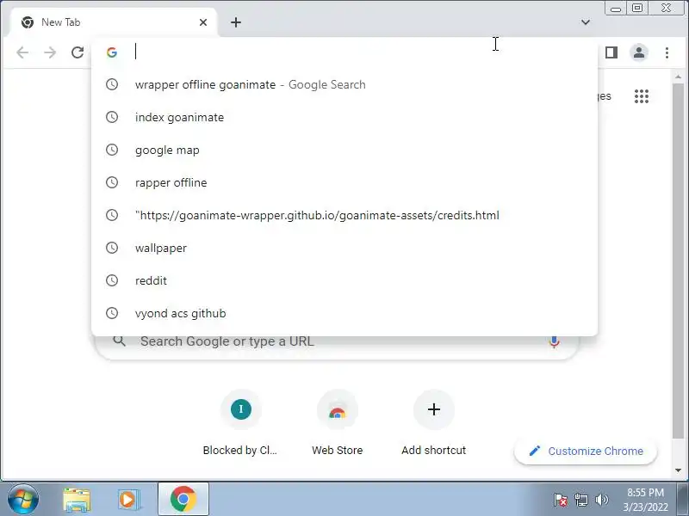Choose suggestion vyond acs github

pyautogui.click(x=344, y=313)
